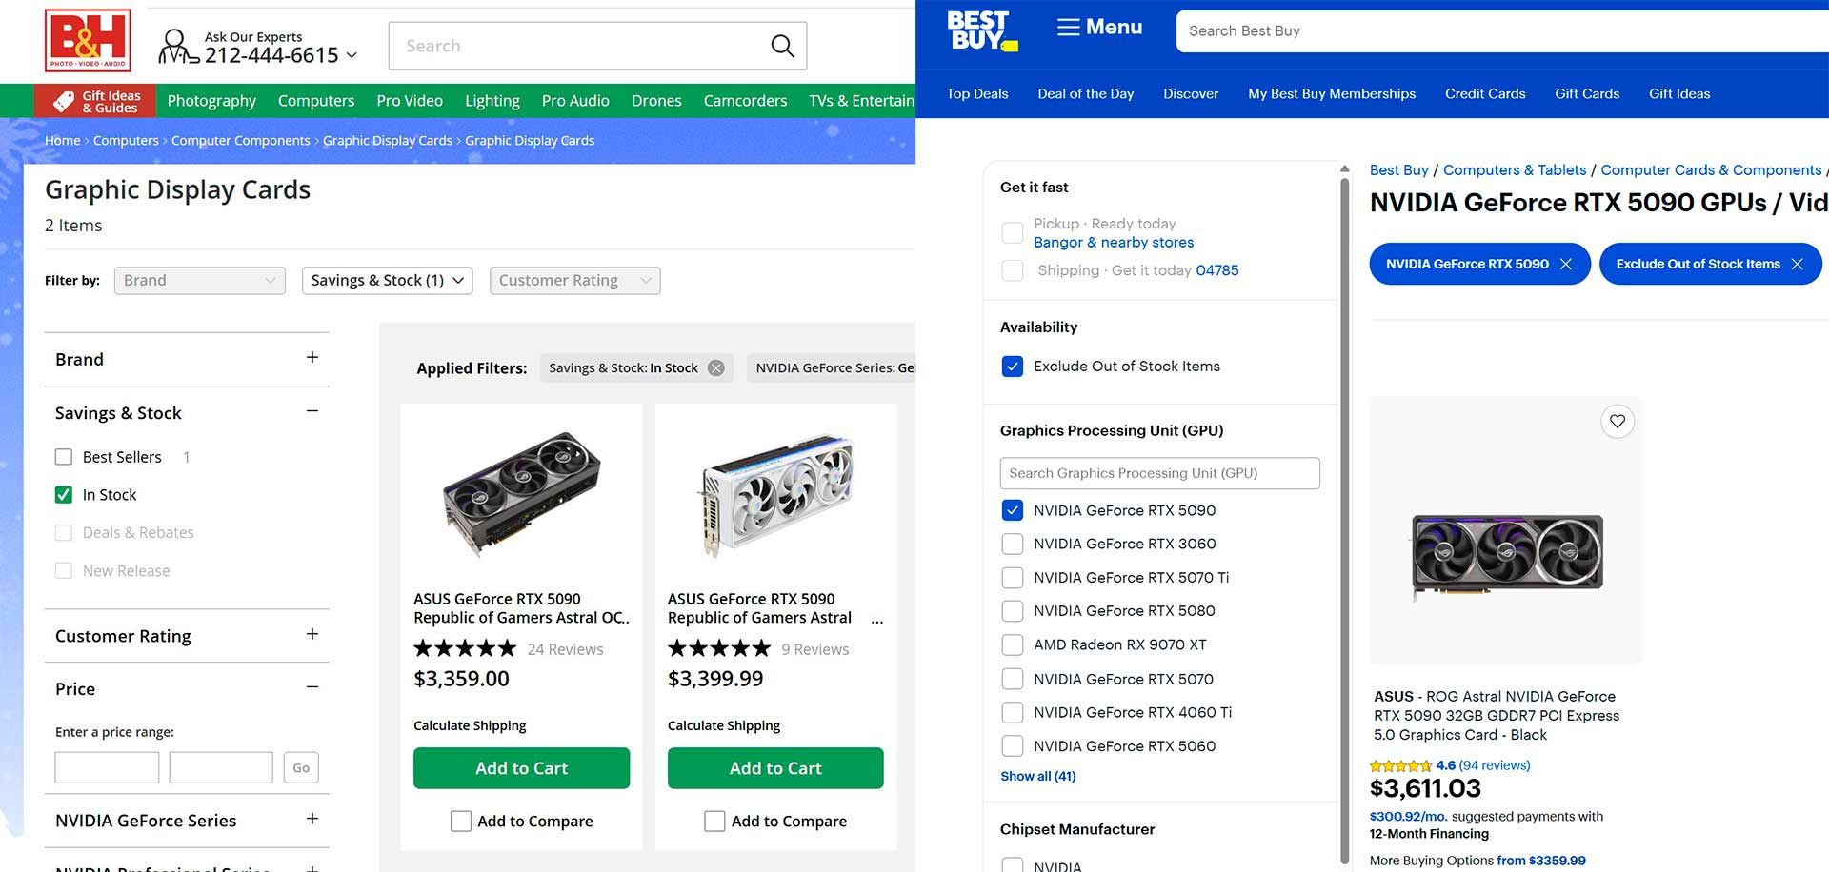Expand the Customer Rating sidebar section
This screenshot has width=1829, height=872.
(x=312, y=635)
